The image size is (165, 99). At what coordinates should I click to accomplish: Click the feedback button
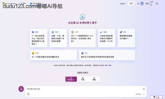(156, 97)
